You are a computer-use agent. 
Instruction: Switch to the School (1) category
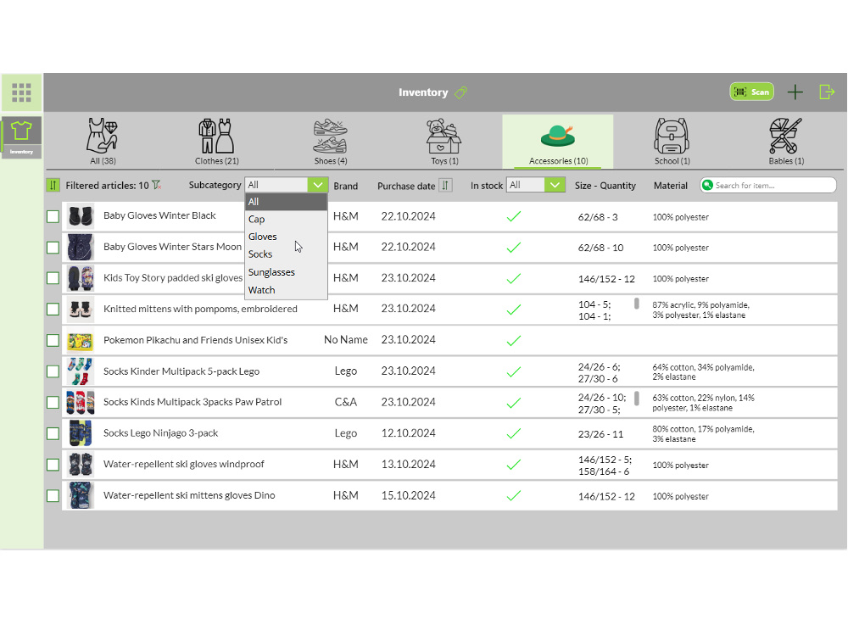[x=672, y=141]
